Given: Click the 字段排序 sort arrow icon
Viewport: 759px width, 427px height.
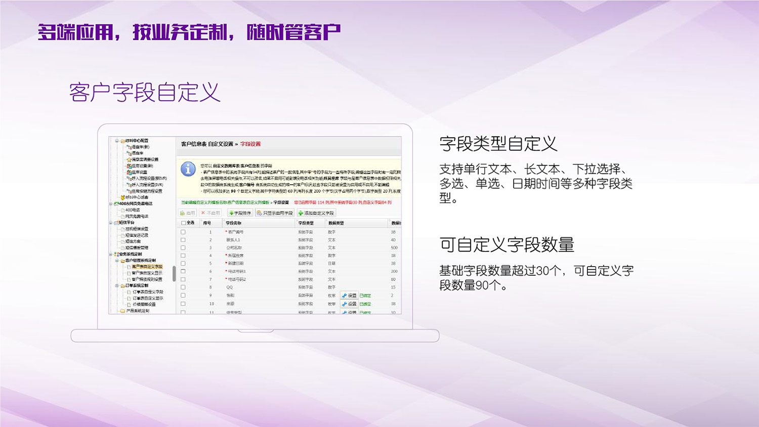Looking at the screenshot, I should pos(231,213).
